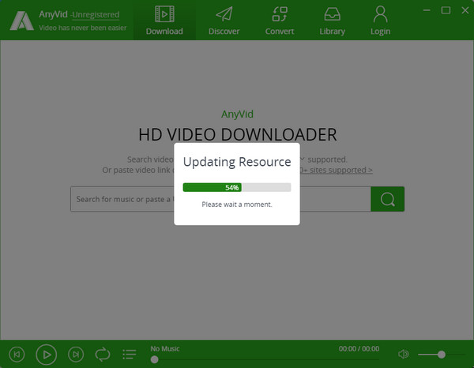Toggle the repeat loop mode
Viewport: 474px width, 368px height.
pos(103,354)
